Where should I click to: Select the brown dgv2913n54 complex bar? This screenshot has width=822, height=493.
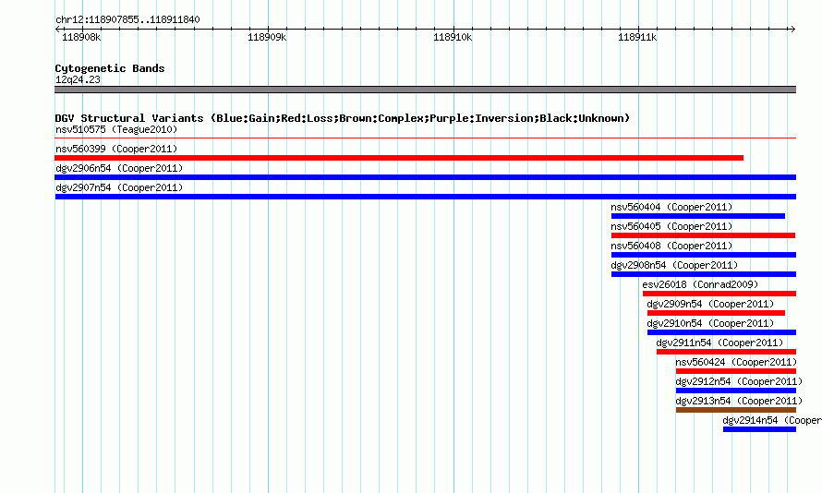tap(736, 410)
